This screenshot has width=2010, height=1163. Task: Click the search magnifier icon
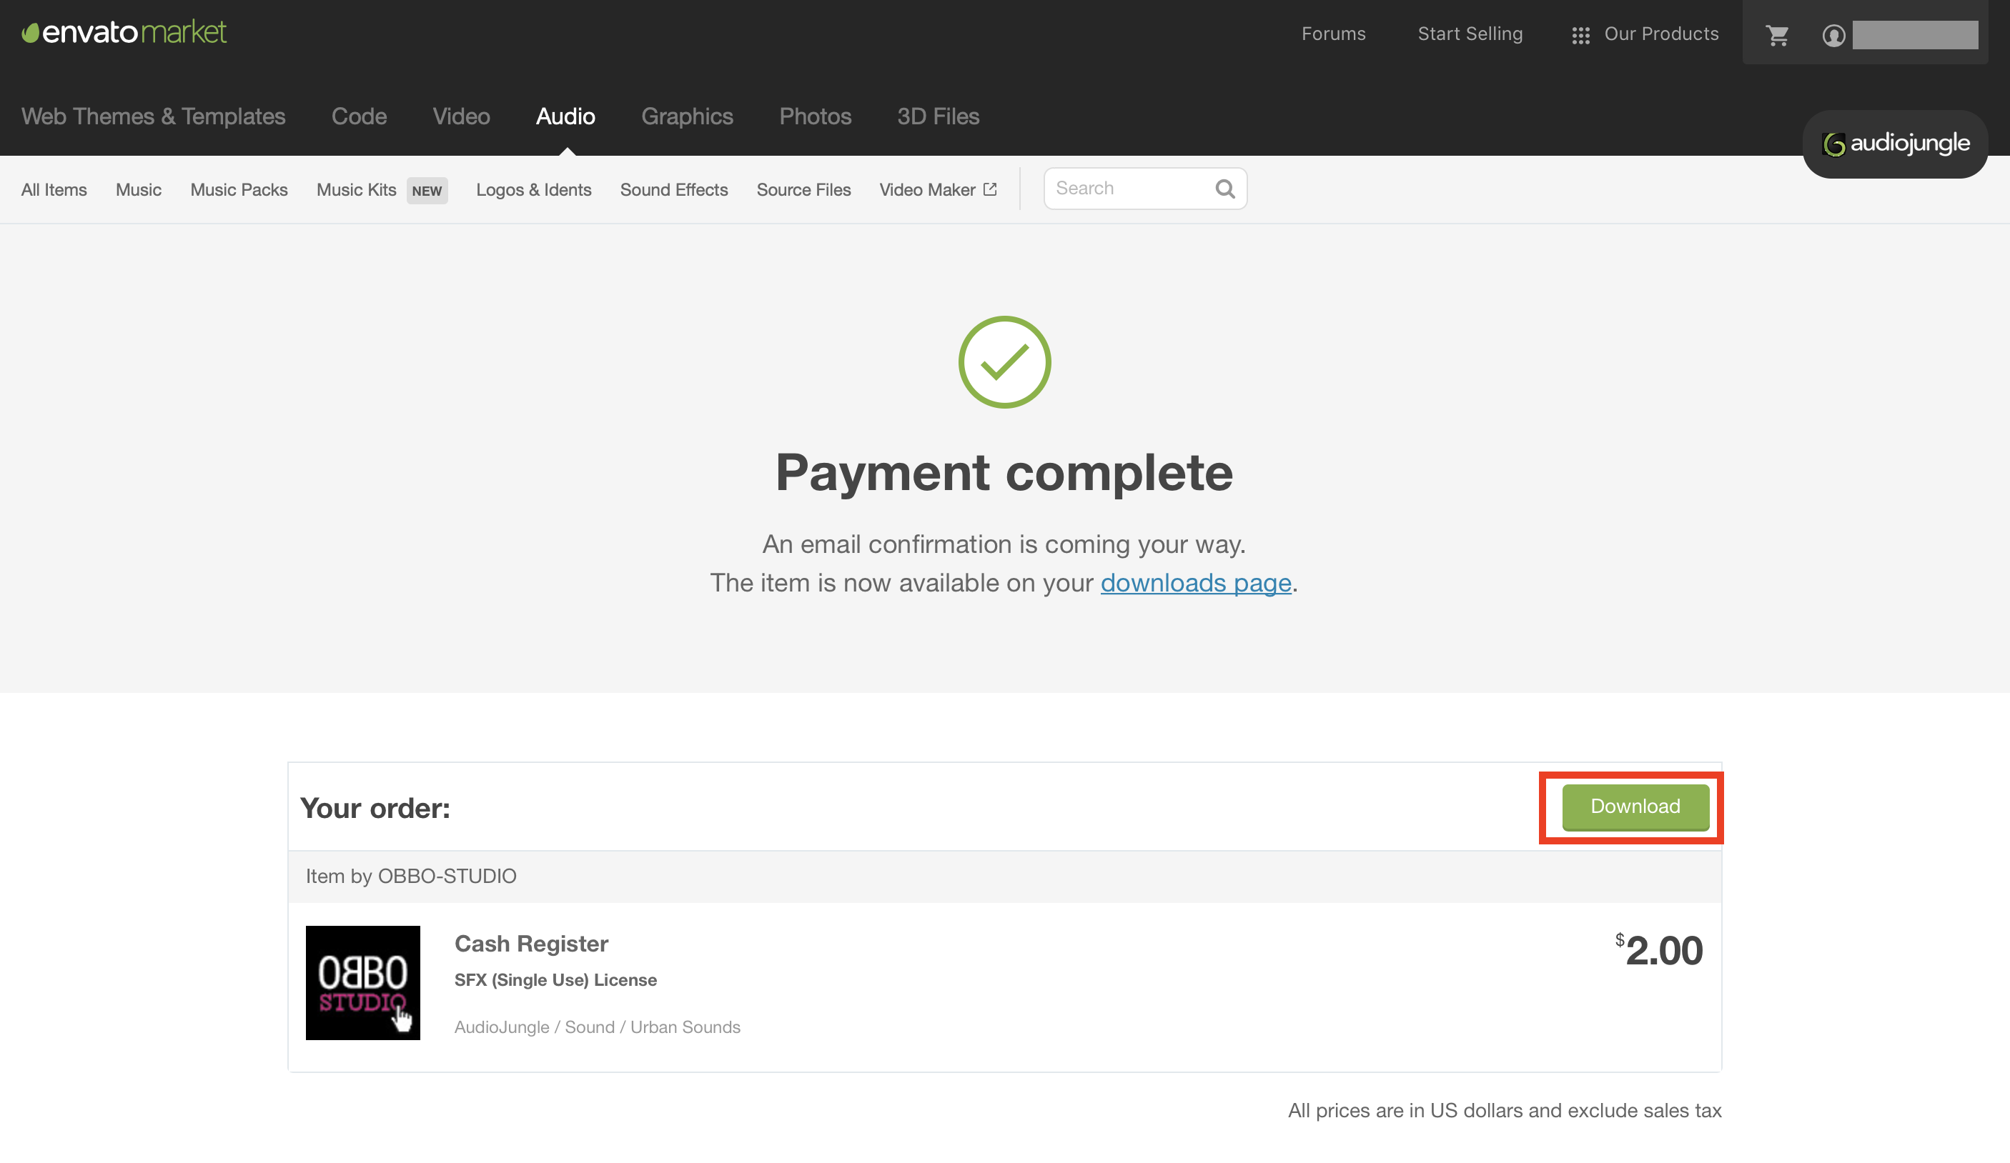(x=1224, y=189)
